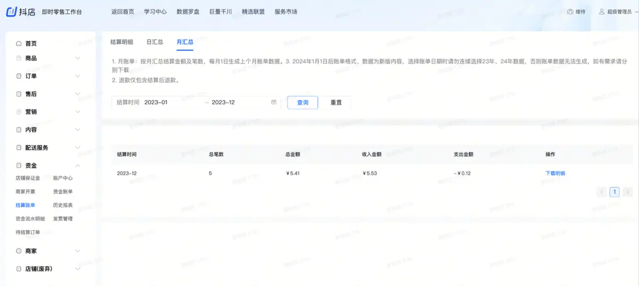The image size is (639, 286).
Task: Open 待结算订单 in sidebar
Action: [28, 232]
